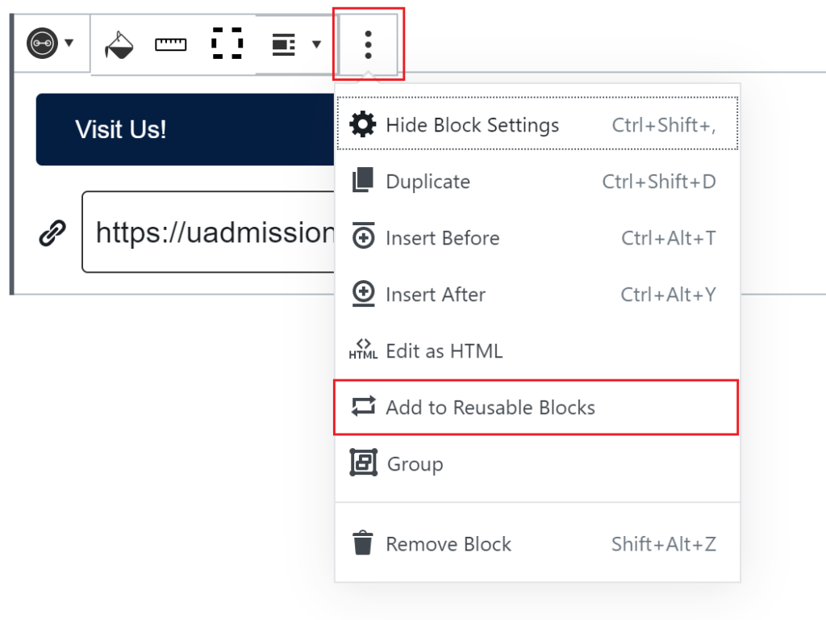Select Add to Reusable Blocks
This screenshot has width=826, height=620.
pyautogui.click(x=536, y=407)
